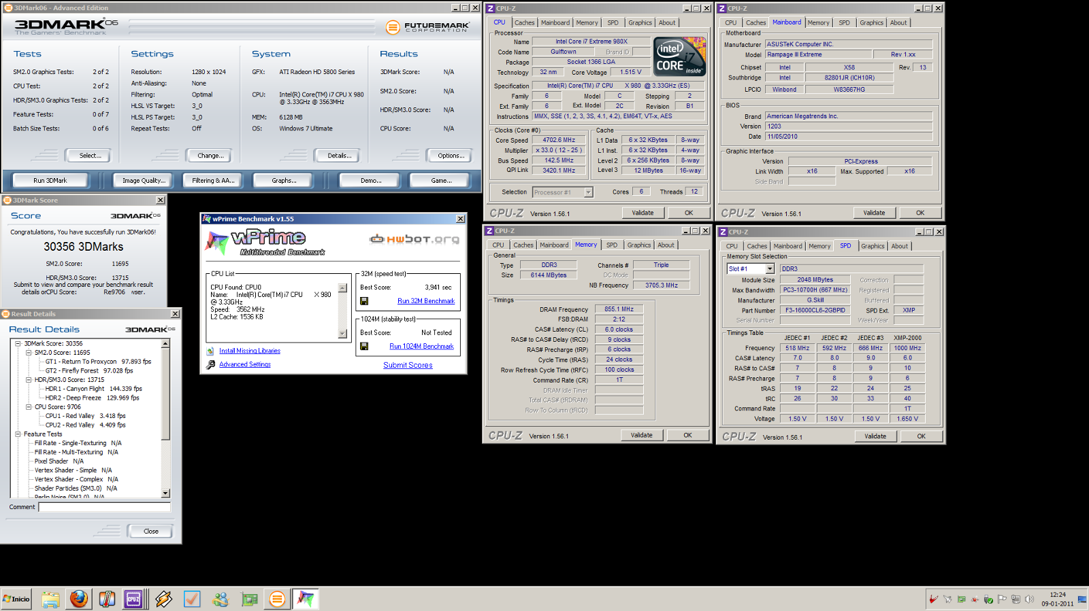Click Show Desktop button next to the clock

coord(1082,599)
